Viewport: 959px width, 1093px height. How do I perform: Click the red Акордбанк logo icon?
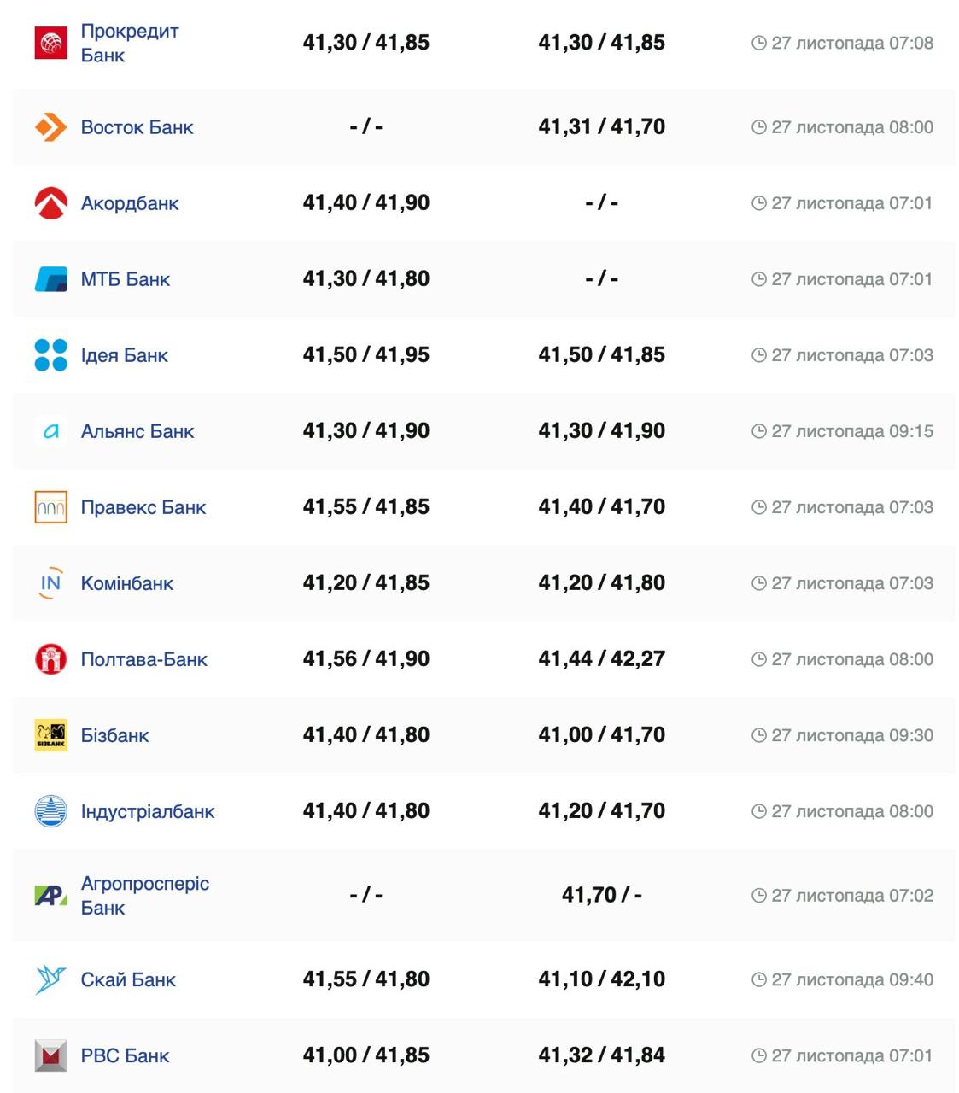pyautogui.click(x=50, y=203)
